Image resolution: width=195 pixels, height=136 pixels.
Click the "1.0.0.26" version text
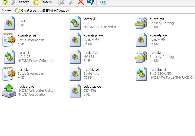point(24,57)
